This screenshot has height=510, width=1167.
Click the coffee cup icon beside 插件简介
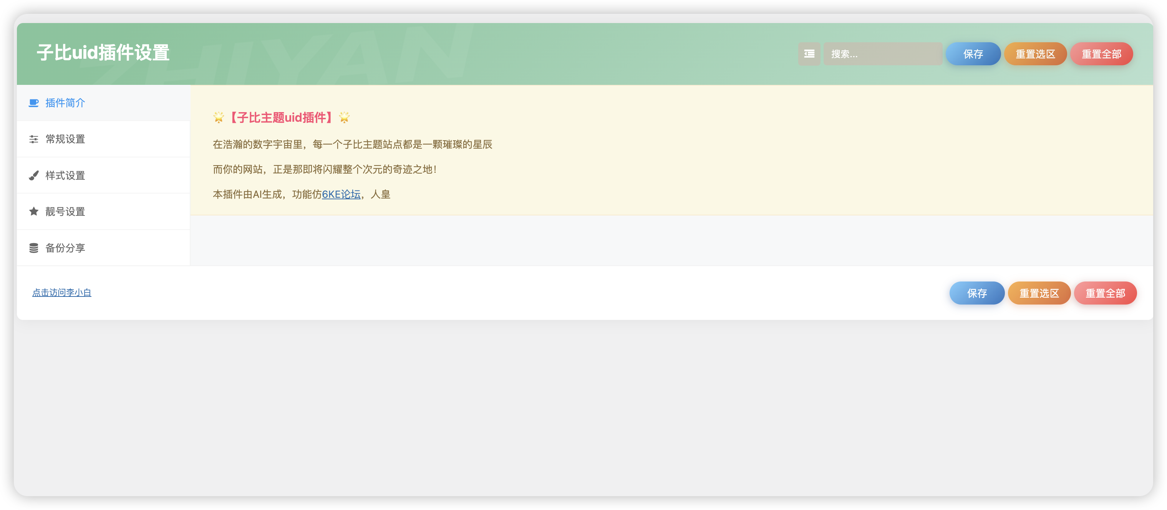pyautogui.click(x=34, y=103)
